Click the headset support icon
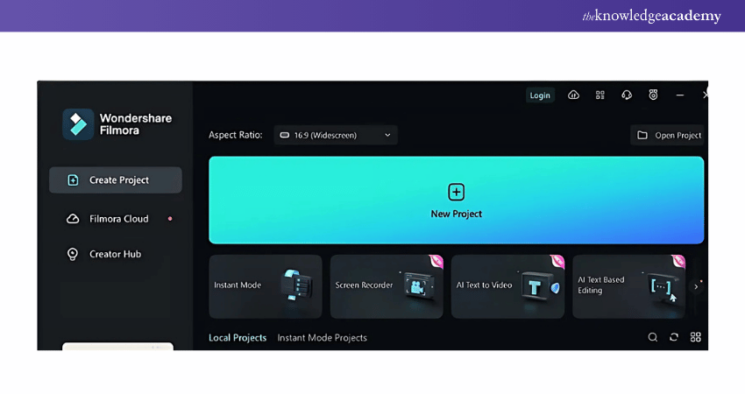Viewport: 745px width, 394px height. click(x=627, y=95)
